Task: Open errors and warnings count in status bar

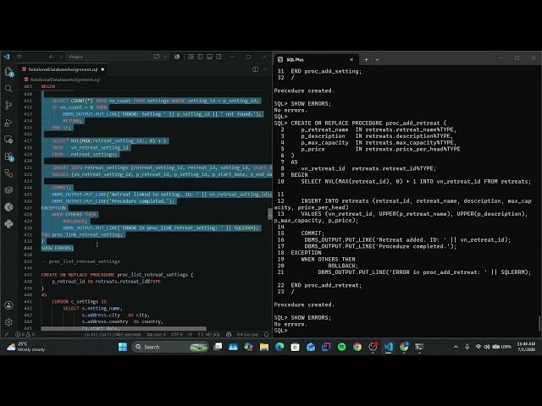Action: click(25, 334)
